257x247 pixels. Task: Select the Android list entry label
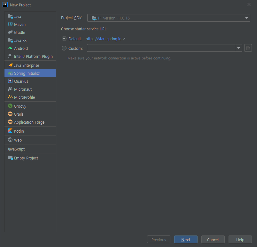click(21, 48)
